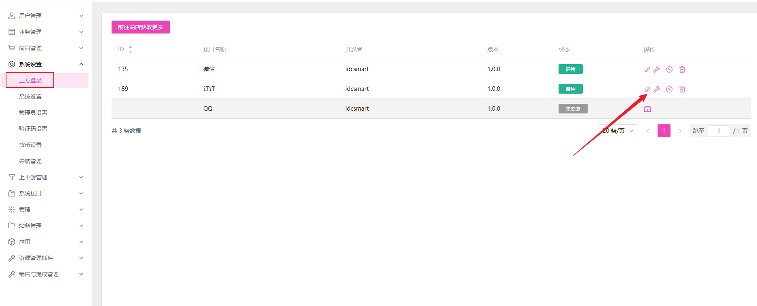Screen dimensions: 757x306
Task: Uninstall the 微信 interface via trash icon
Action: [x=682, y=69]
